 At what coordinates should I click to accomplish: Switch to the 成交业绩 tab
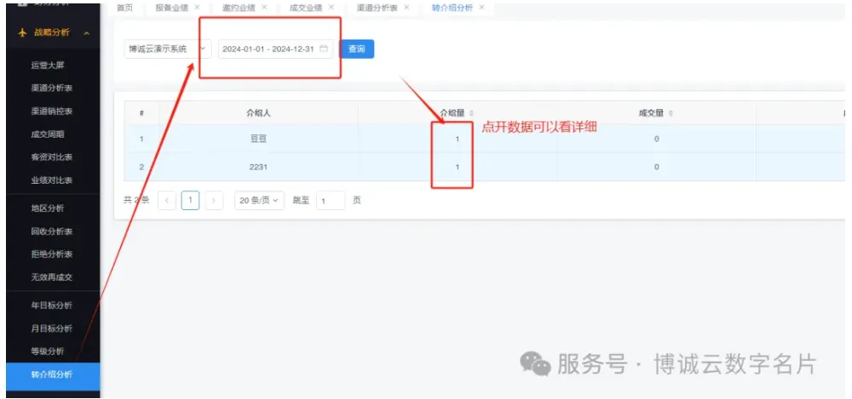coord(304,8)
